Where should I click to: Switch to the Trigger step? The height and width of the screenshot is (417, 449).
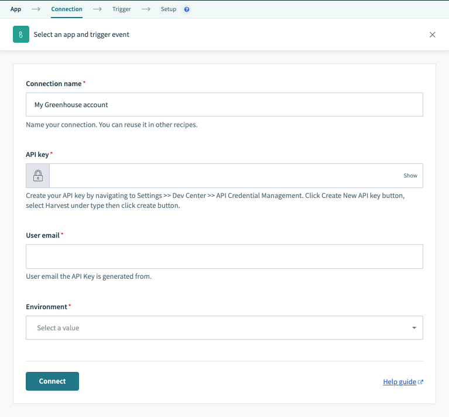pyautogui.click(x=122, y=9)
